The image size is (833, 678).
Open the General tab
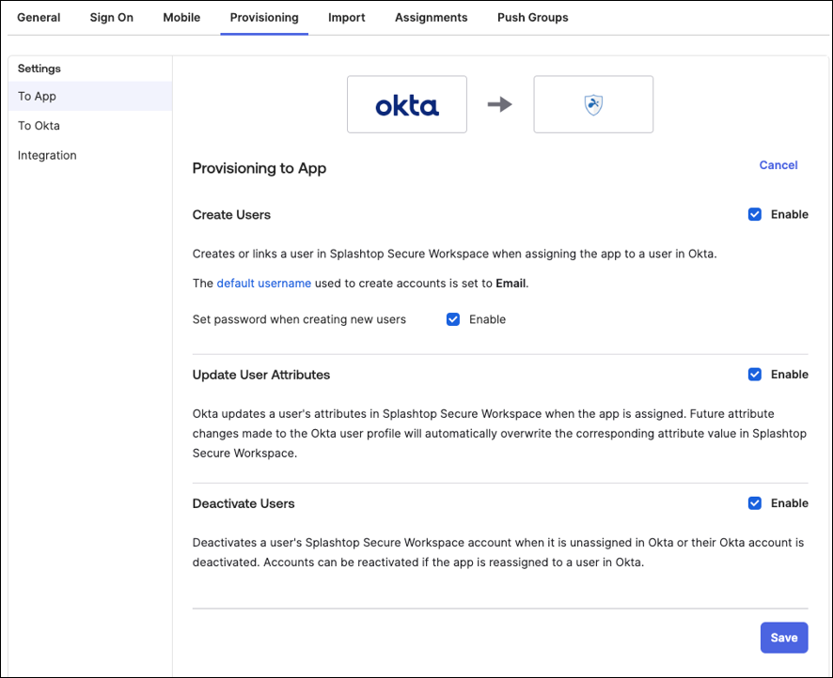[39, 18]
